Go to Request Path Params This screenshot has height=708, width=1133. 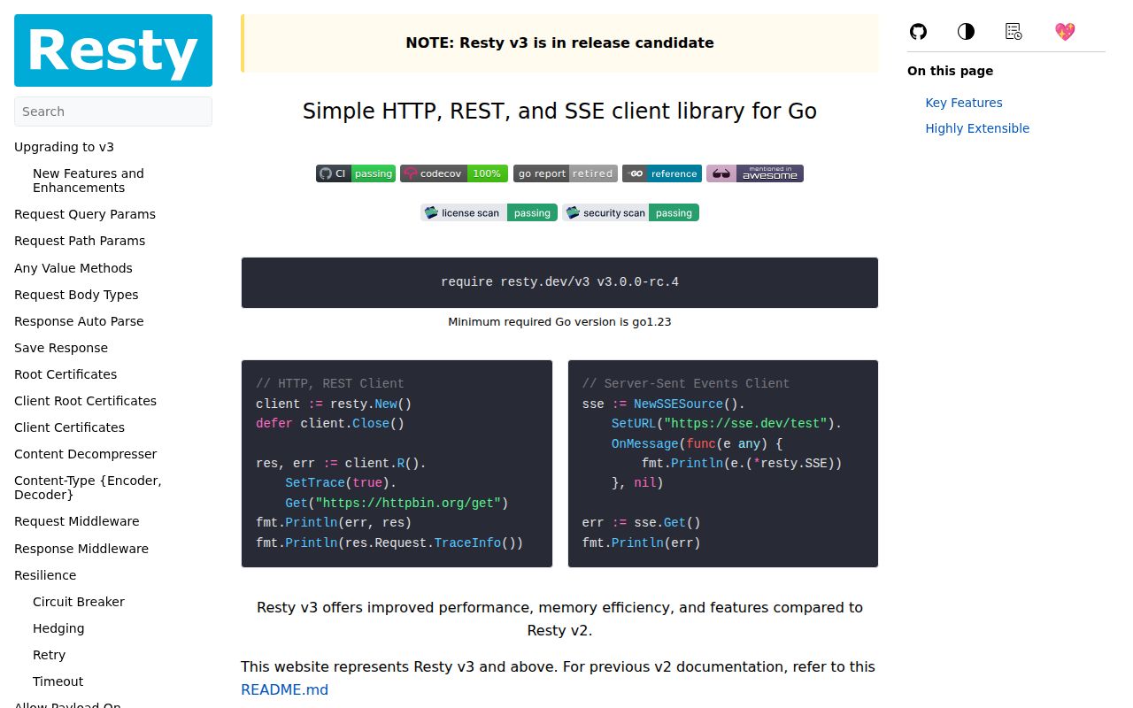80,241
